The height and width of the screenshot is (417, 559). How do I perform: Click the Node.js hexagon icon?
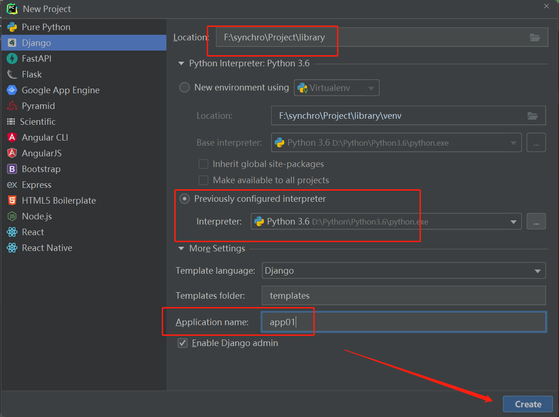(12, 216)
